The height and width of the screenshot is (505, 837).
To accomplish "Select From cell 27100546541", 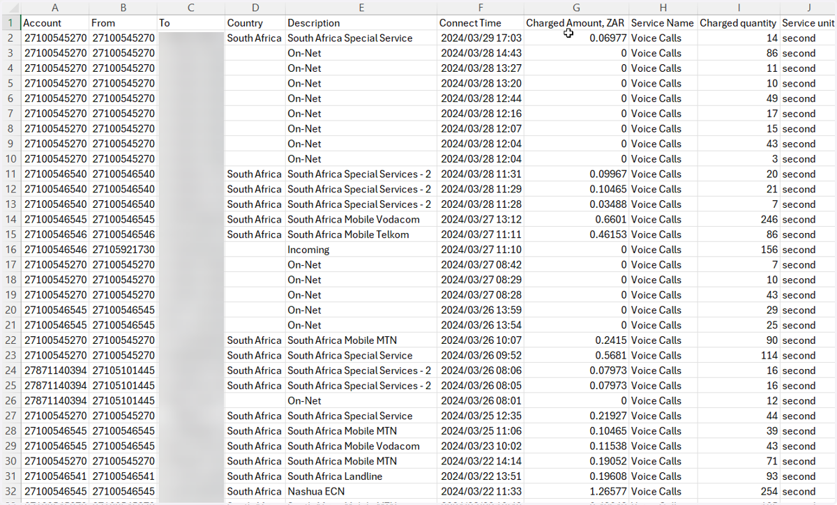I will [x=123, y=476].
